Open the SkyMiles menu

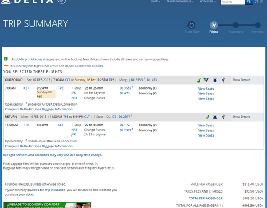(x=208, y=1)
